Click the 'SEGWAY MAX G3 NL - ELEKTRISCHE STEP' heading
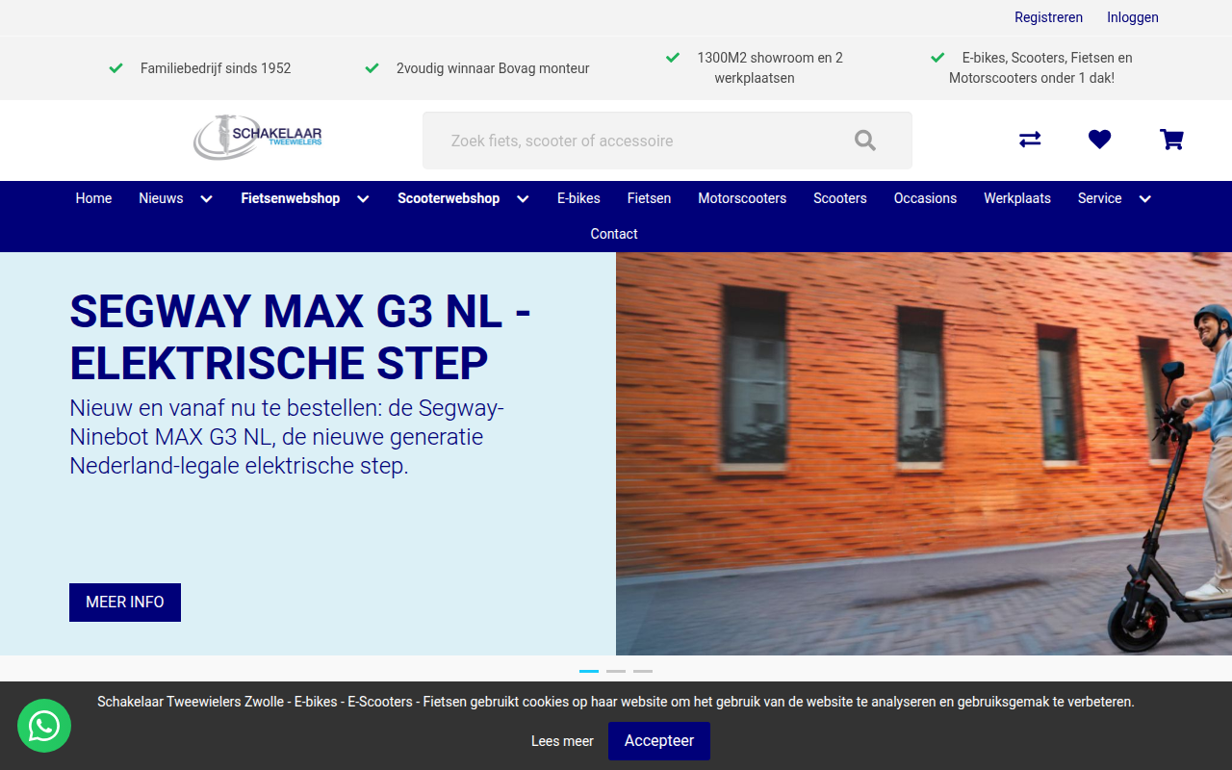 300,338
